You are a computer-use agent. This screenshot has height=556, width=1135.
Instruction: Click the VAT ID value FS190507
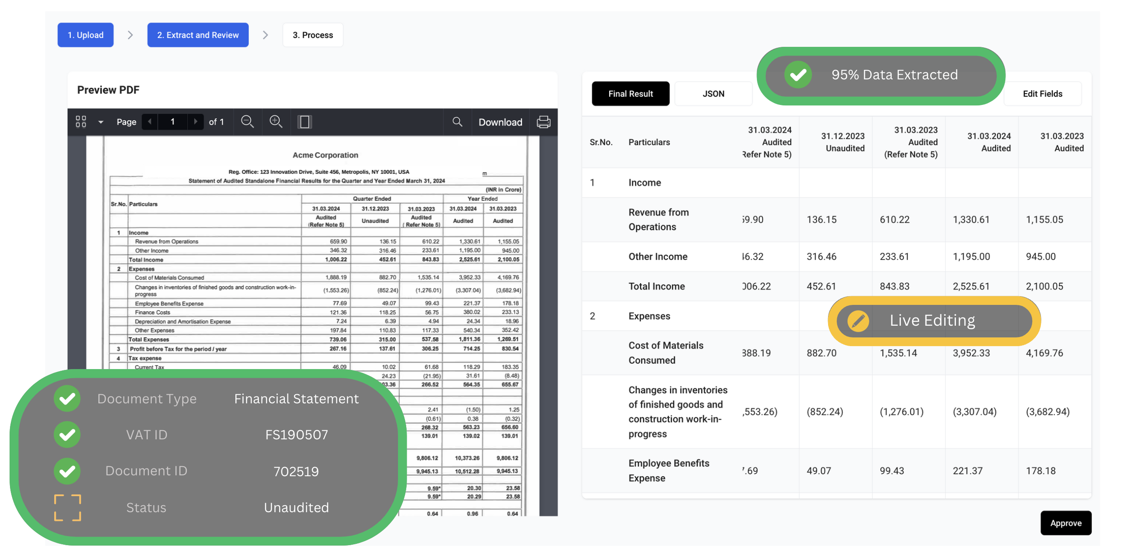[296, 435]
